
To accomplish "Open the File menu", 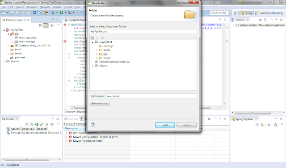I will pos(4,7).
